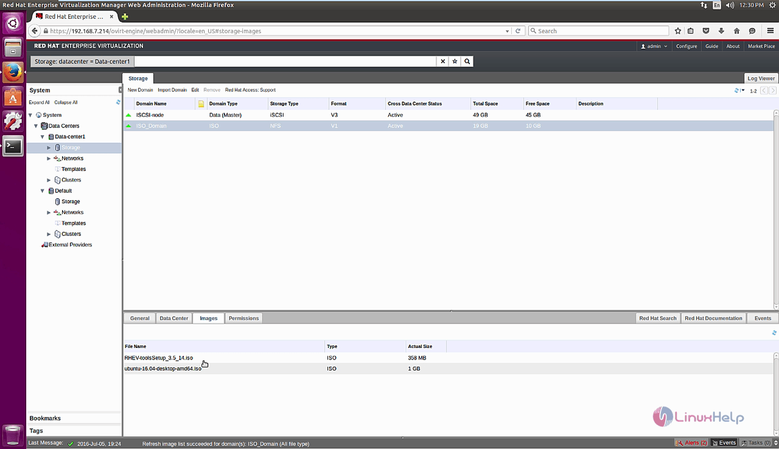Switch to General subtab
Viewport: 779px width, 449px height.
click(139, 318)
